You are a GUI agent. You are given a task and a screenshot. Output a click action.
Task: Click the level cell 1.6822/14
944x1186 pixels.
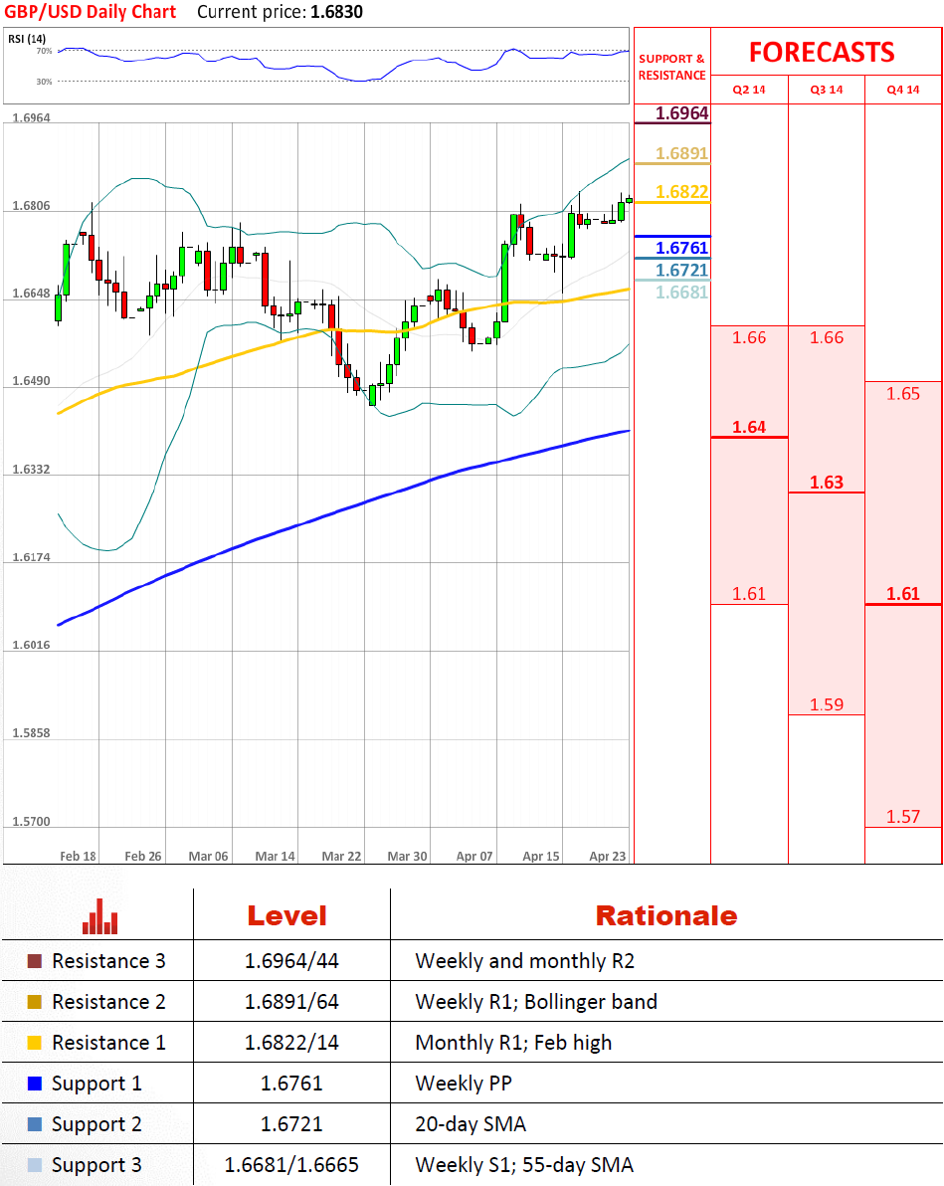pyautogui.click(x=291, y=1043)
